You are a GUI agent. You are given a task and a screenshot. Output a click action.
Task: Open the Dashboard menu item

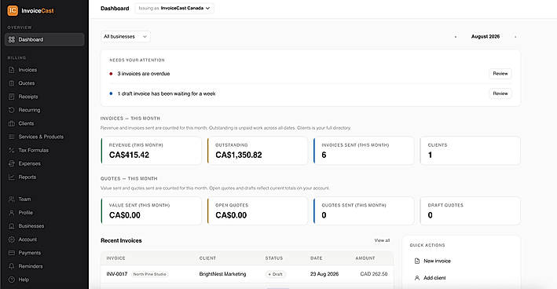pyautogui.click(x=45, y=39)
